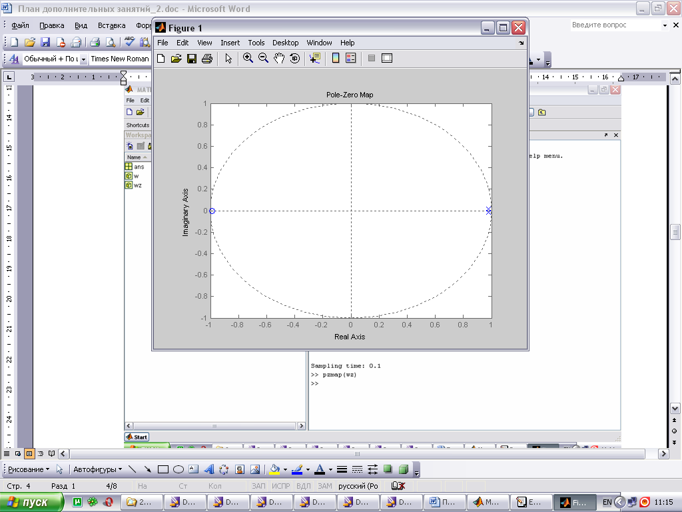682x512 pixels.
Task: Dock Figure 1 using corner arrow
Action: (x=521, y=43)
